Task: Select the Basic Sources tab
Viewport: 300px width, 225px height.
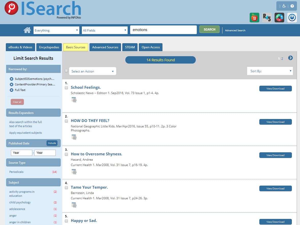Action: click(x=76, y=47)
